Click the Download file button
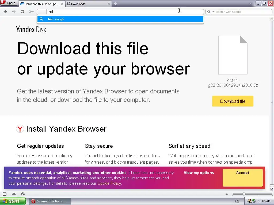This screenshot has height=205, width=274. (x=233, y=101)
